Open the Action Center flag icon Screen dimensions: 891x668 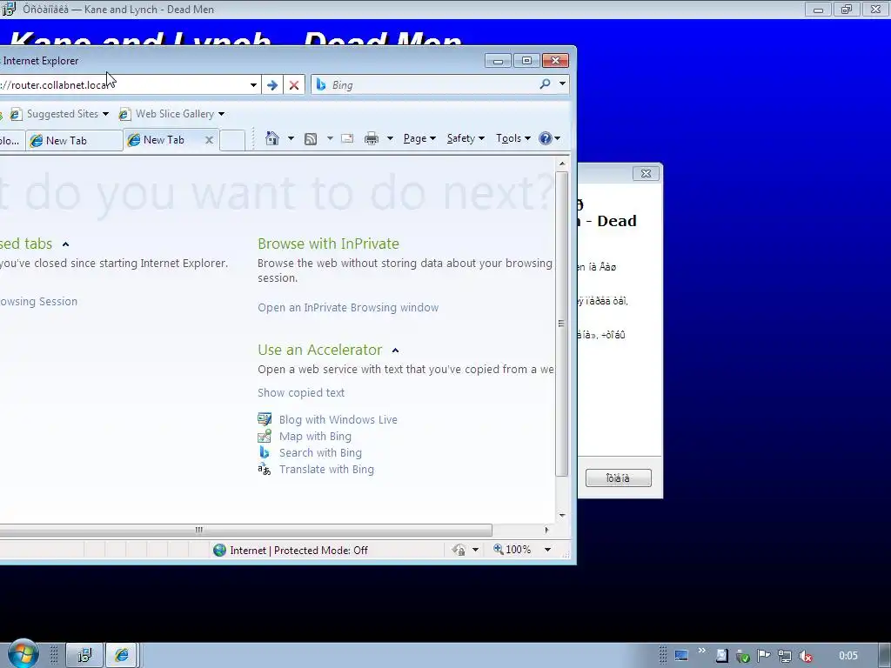click(763, 656)
